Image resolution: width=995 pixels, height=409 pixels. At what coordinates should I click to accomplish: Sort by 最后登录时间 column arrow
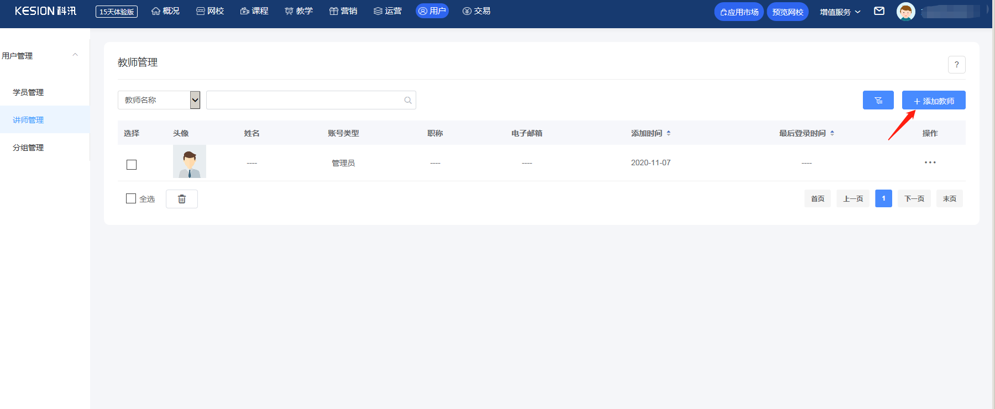click(x=832, y=133)
